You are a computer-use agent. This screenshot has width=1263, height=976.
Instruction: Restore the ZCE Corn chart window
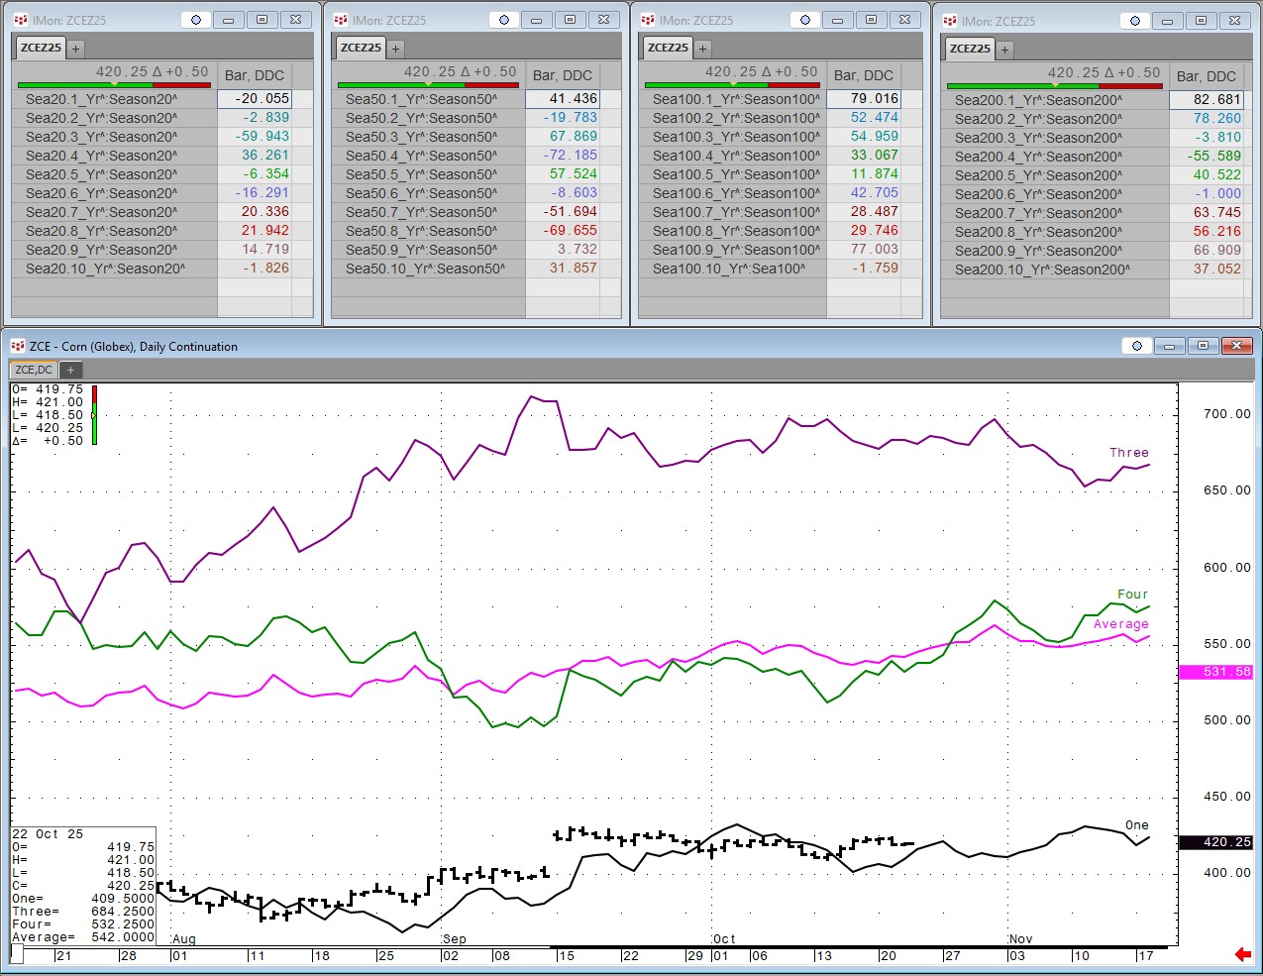click(1203, 346)
